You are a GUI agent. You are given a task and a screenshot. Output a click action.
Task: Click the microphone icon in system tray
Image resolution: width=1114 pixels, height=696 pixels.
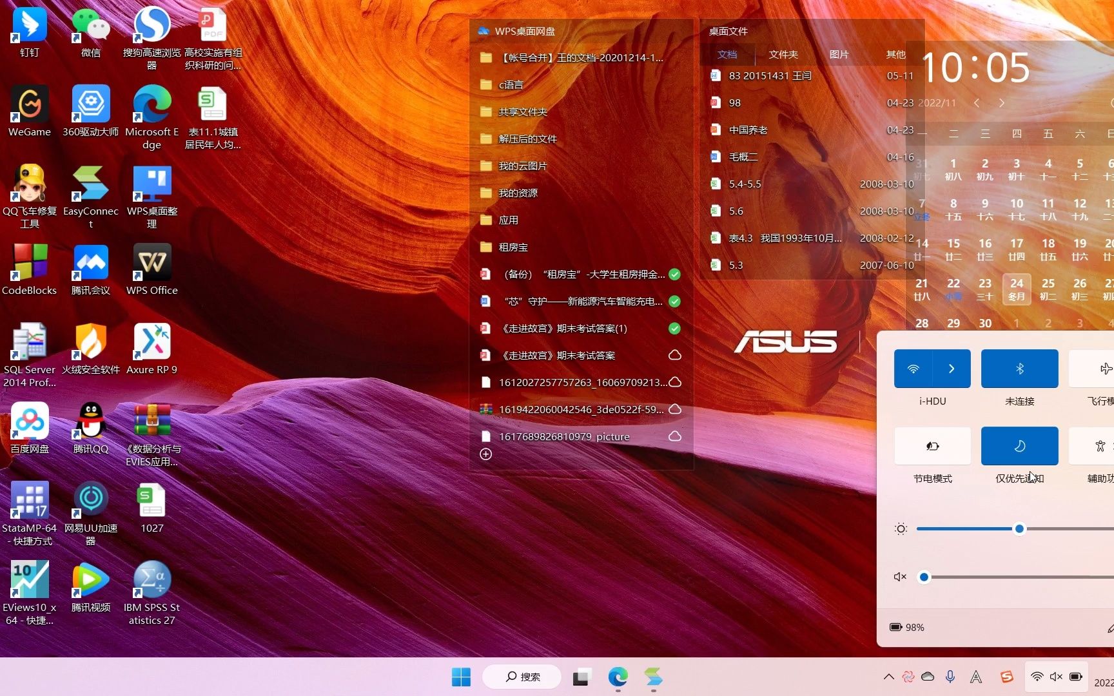(950, 677)
